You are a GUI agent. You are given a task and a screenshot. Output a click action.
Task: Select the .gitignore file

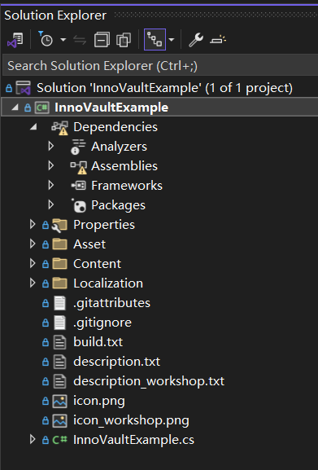click(102, 323)
